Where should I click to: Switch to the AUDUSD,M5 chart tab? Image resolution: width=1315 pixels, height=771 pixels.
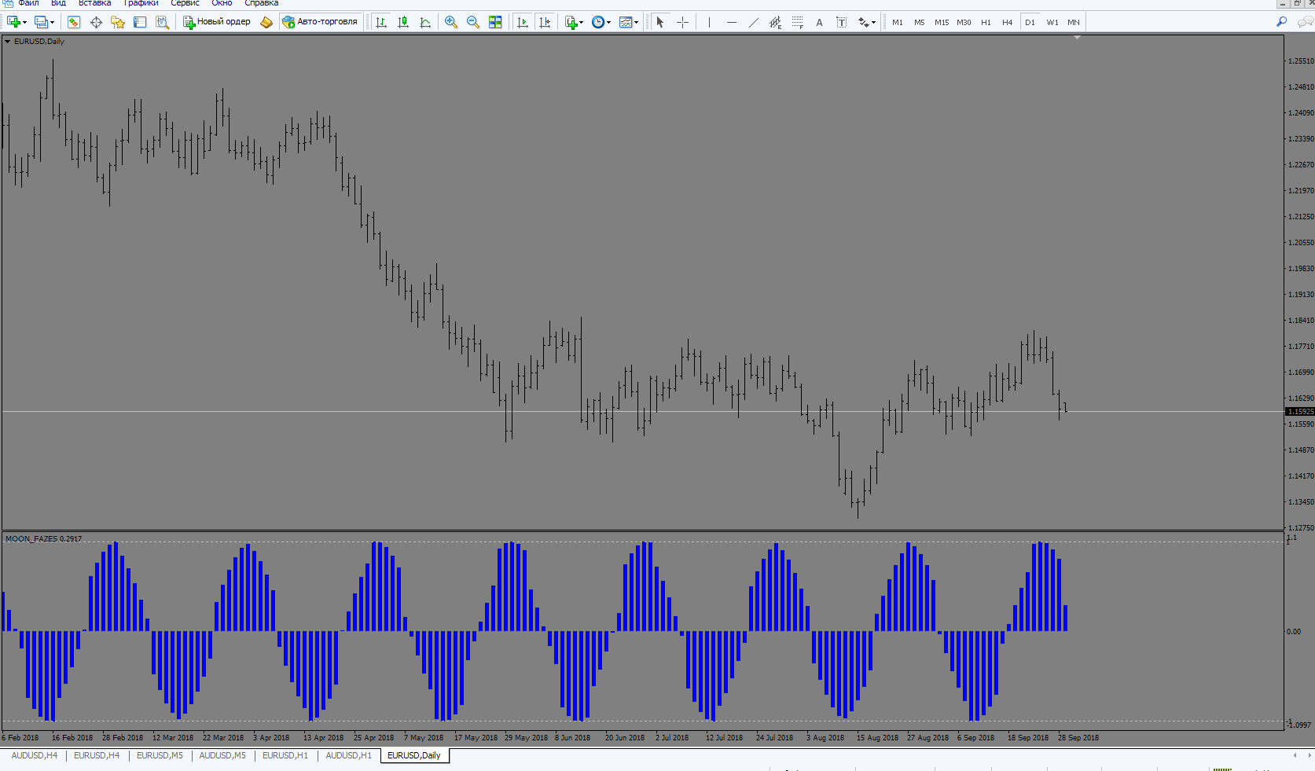click(x=222, y=755)
